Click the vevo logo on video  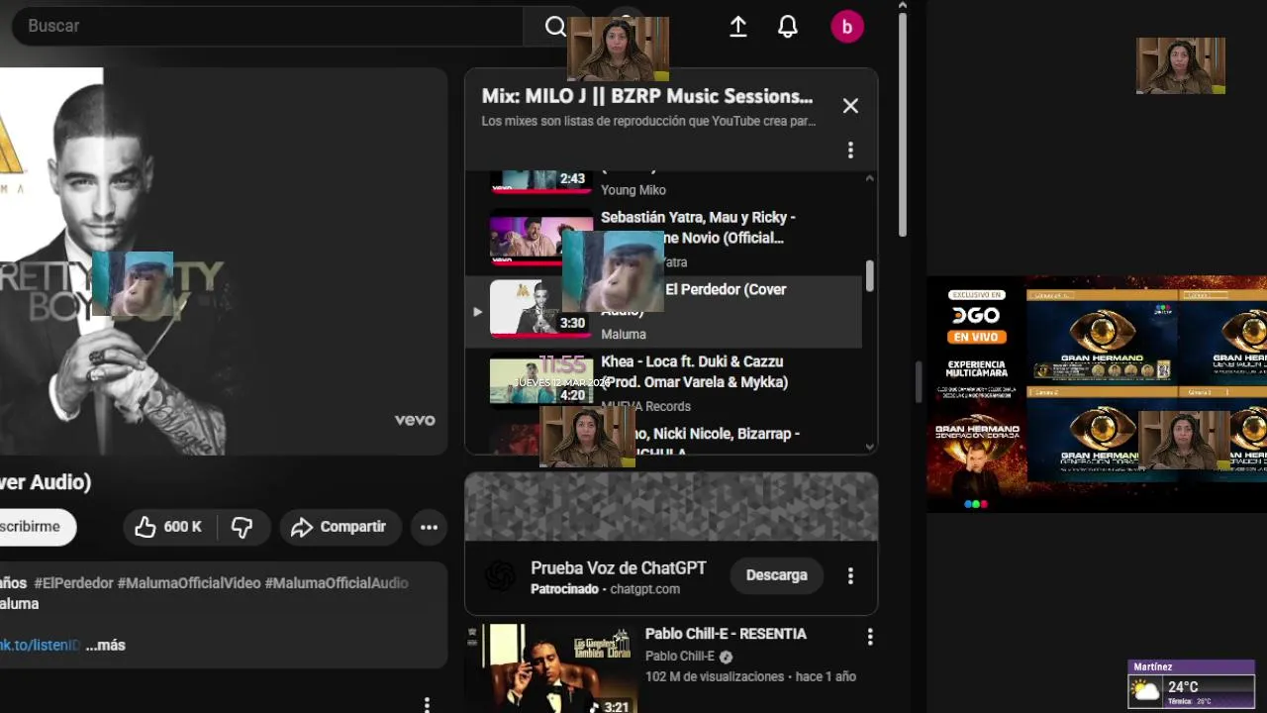pos(415,420)
